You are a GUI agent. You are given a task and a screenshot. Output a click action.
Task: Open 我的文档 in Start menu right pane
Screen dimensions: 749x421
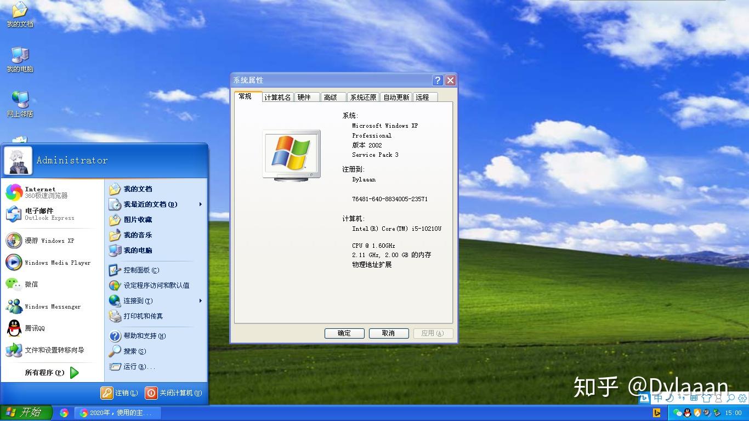point(156,189)
